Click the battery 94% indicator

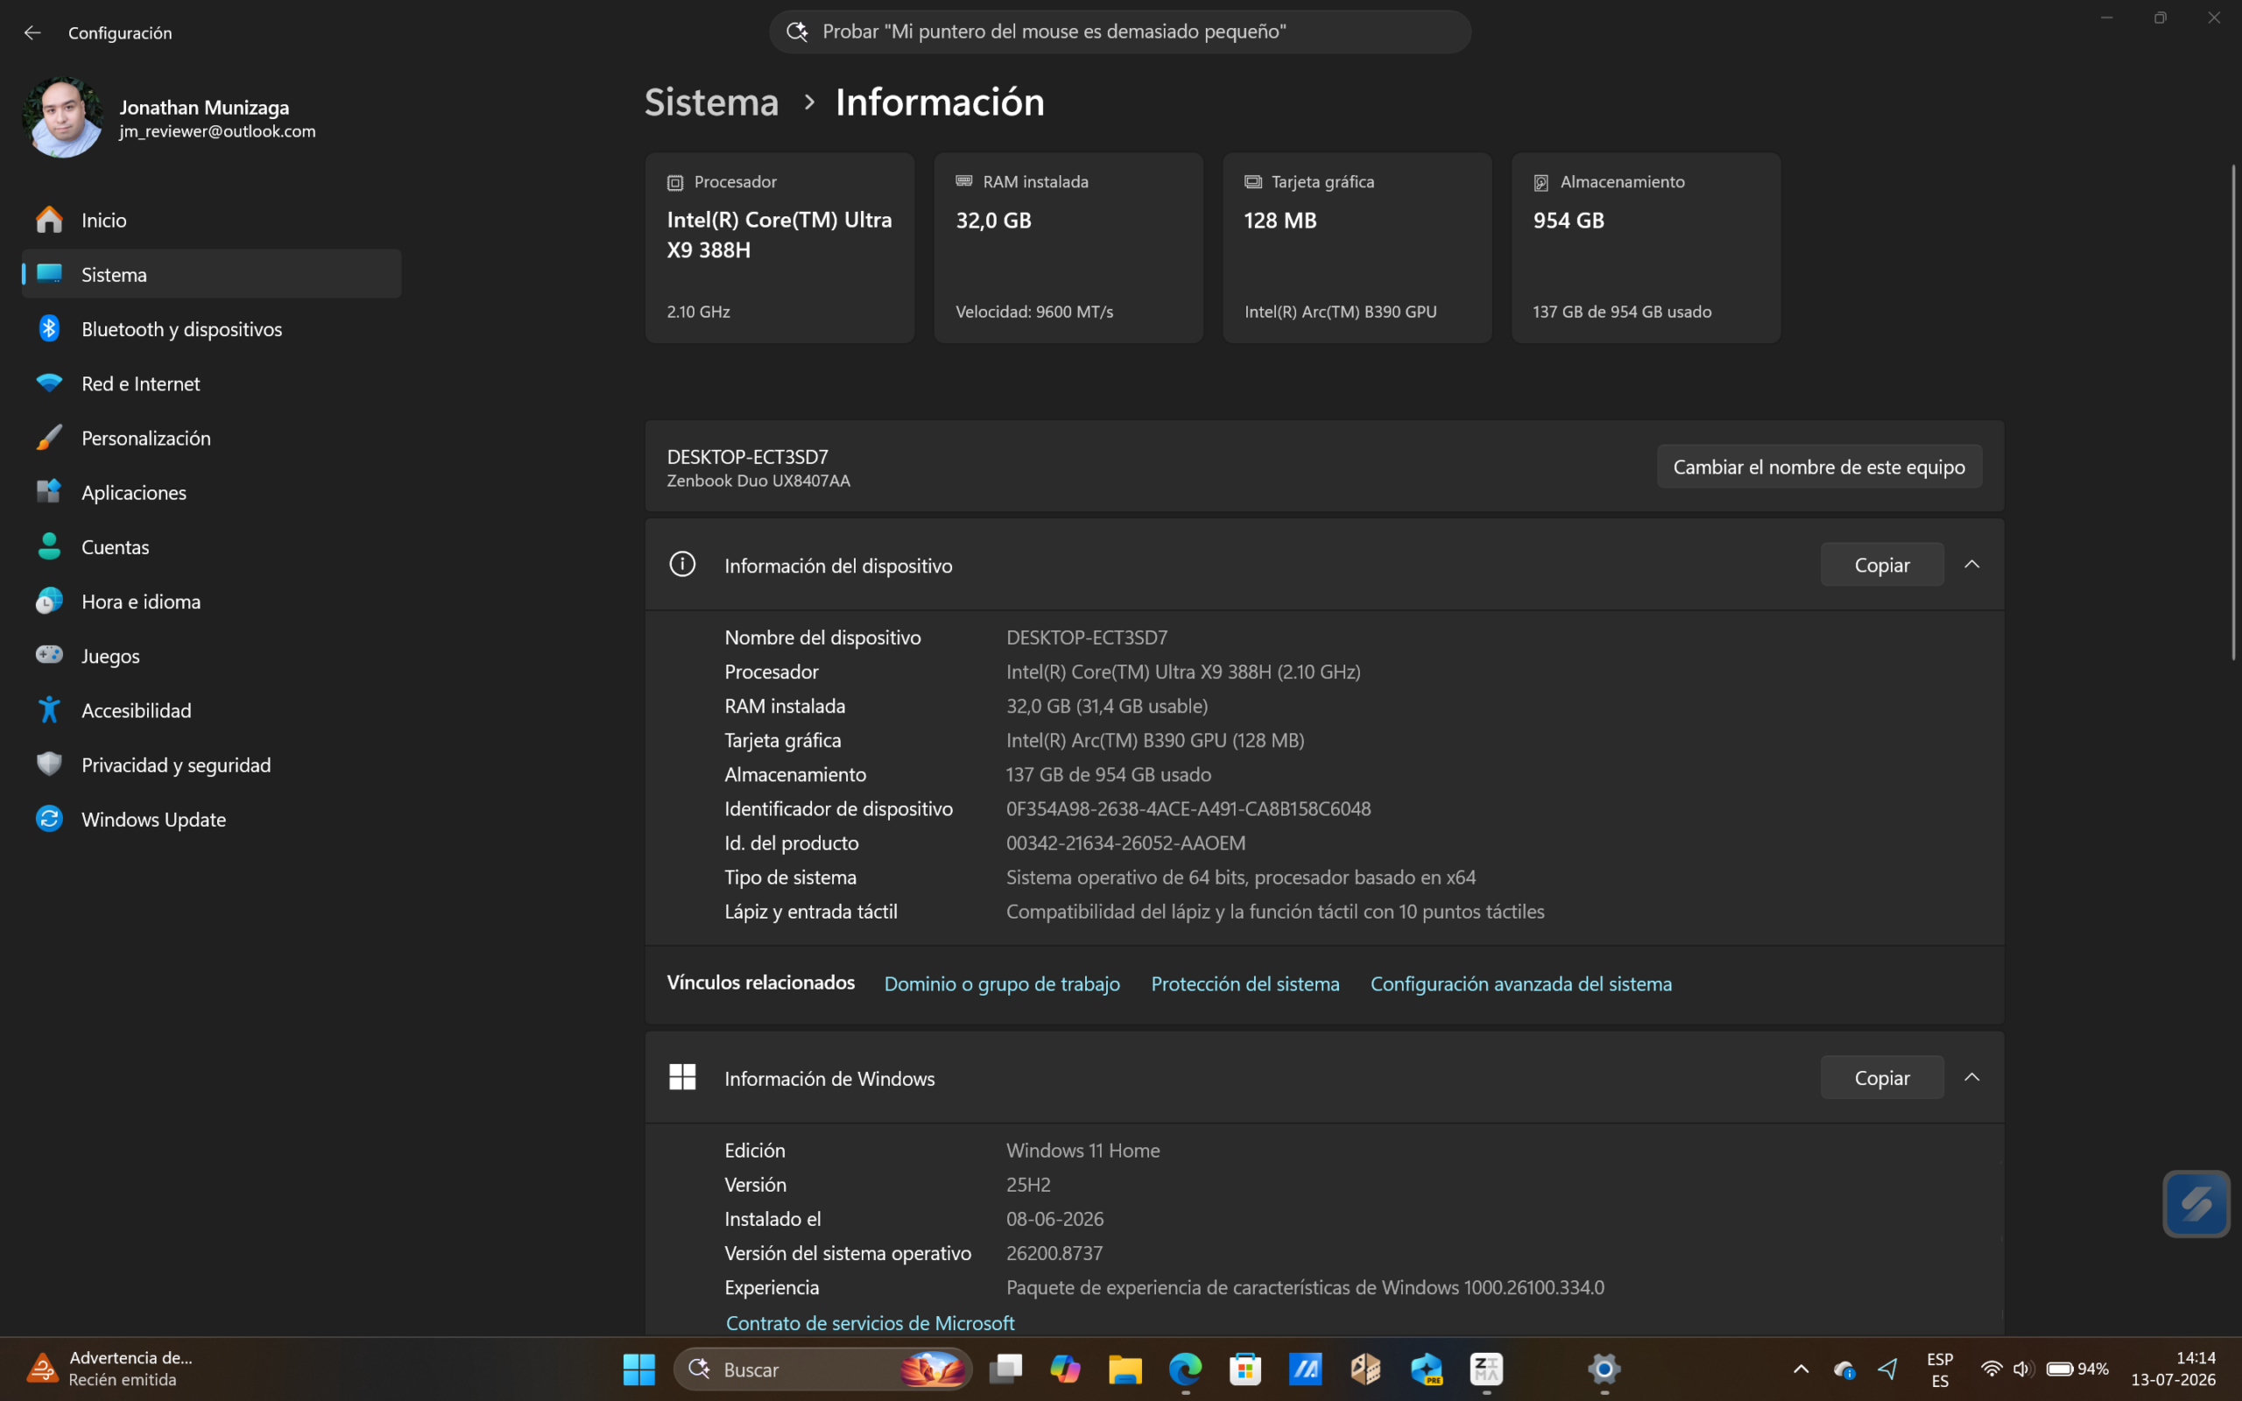(2078, 1369)
